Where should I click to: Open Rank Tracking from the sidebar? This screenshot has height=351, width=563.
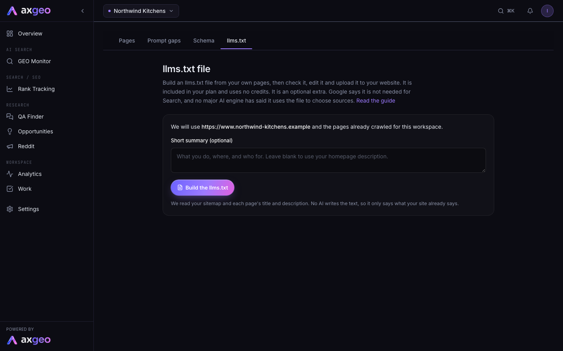click(x=47, y=89)
